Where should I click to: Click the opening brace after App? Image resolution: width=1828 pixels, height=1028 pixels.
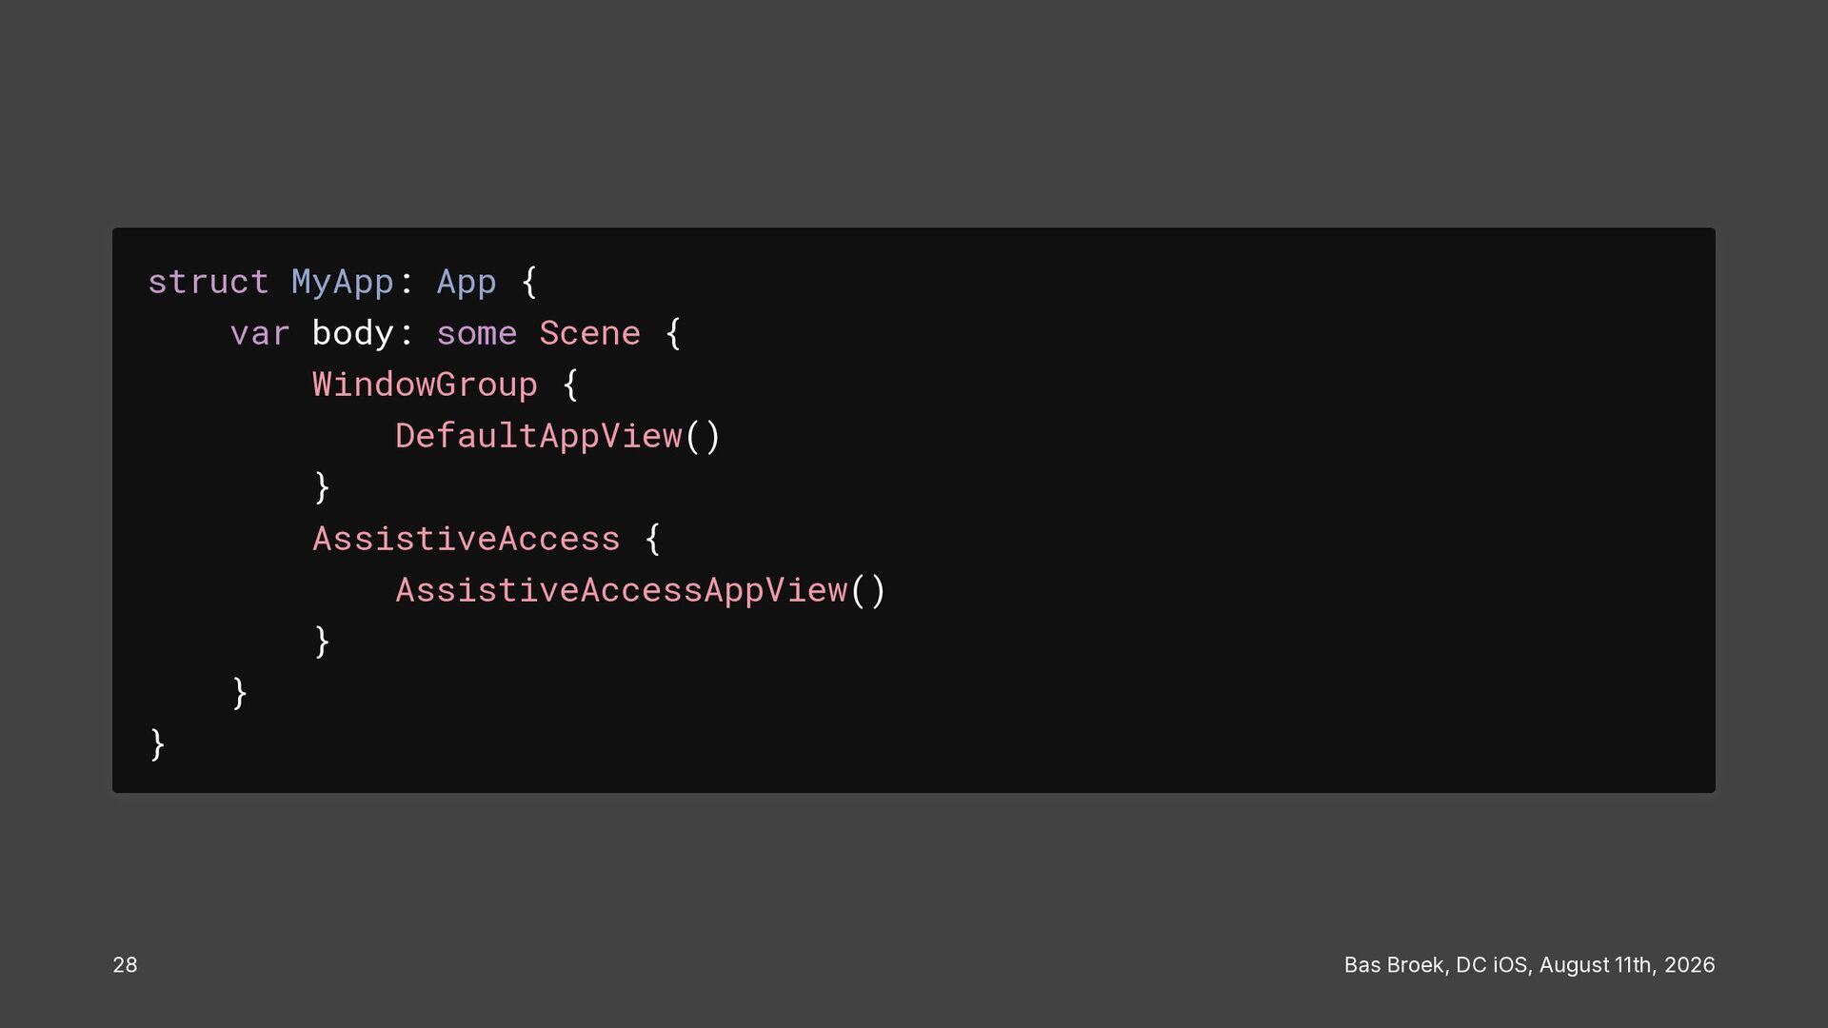coord(529,282)
